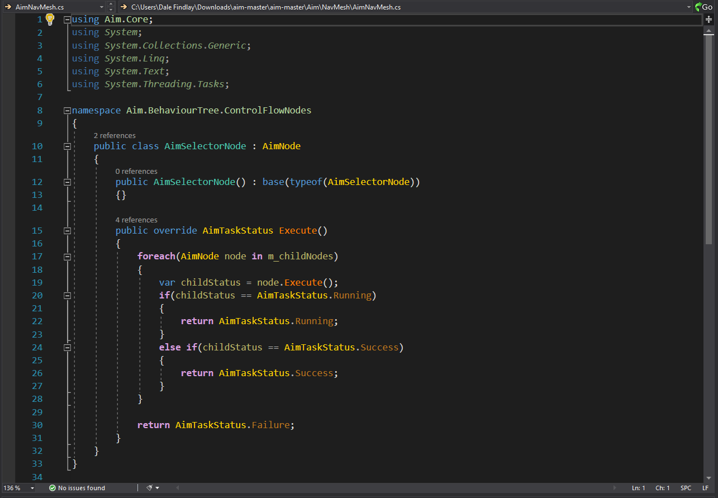
Task: Click the arrow icon before the file path
Action: tap(123, 7)
